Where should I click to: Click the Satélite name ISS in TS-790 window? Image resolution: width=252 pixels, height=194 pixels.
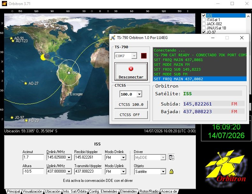(187, 94)
